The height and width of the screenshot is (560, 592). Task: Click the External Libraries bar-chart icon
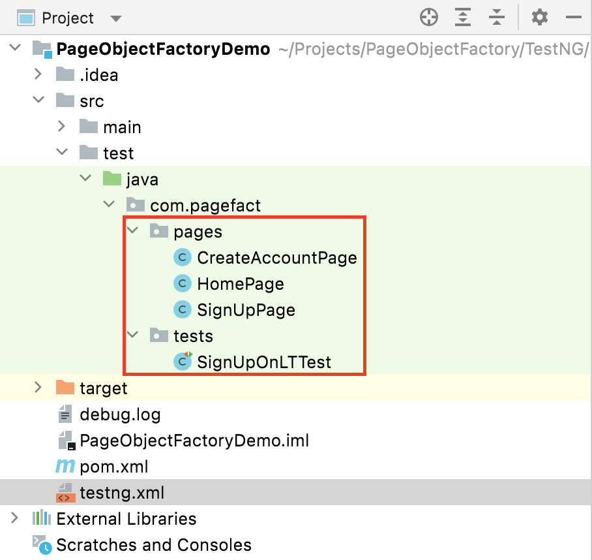[42, 519]
